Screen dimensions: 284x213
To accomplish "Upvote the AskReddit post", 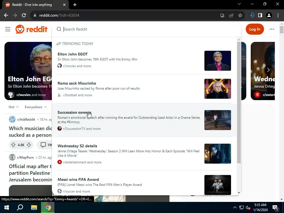I will point(13,145).
